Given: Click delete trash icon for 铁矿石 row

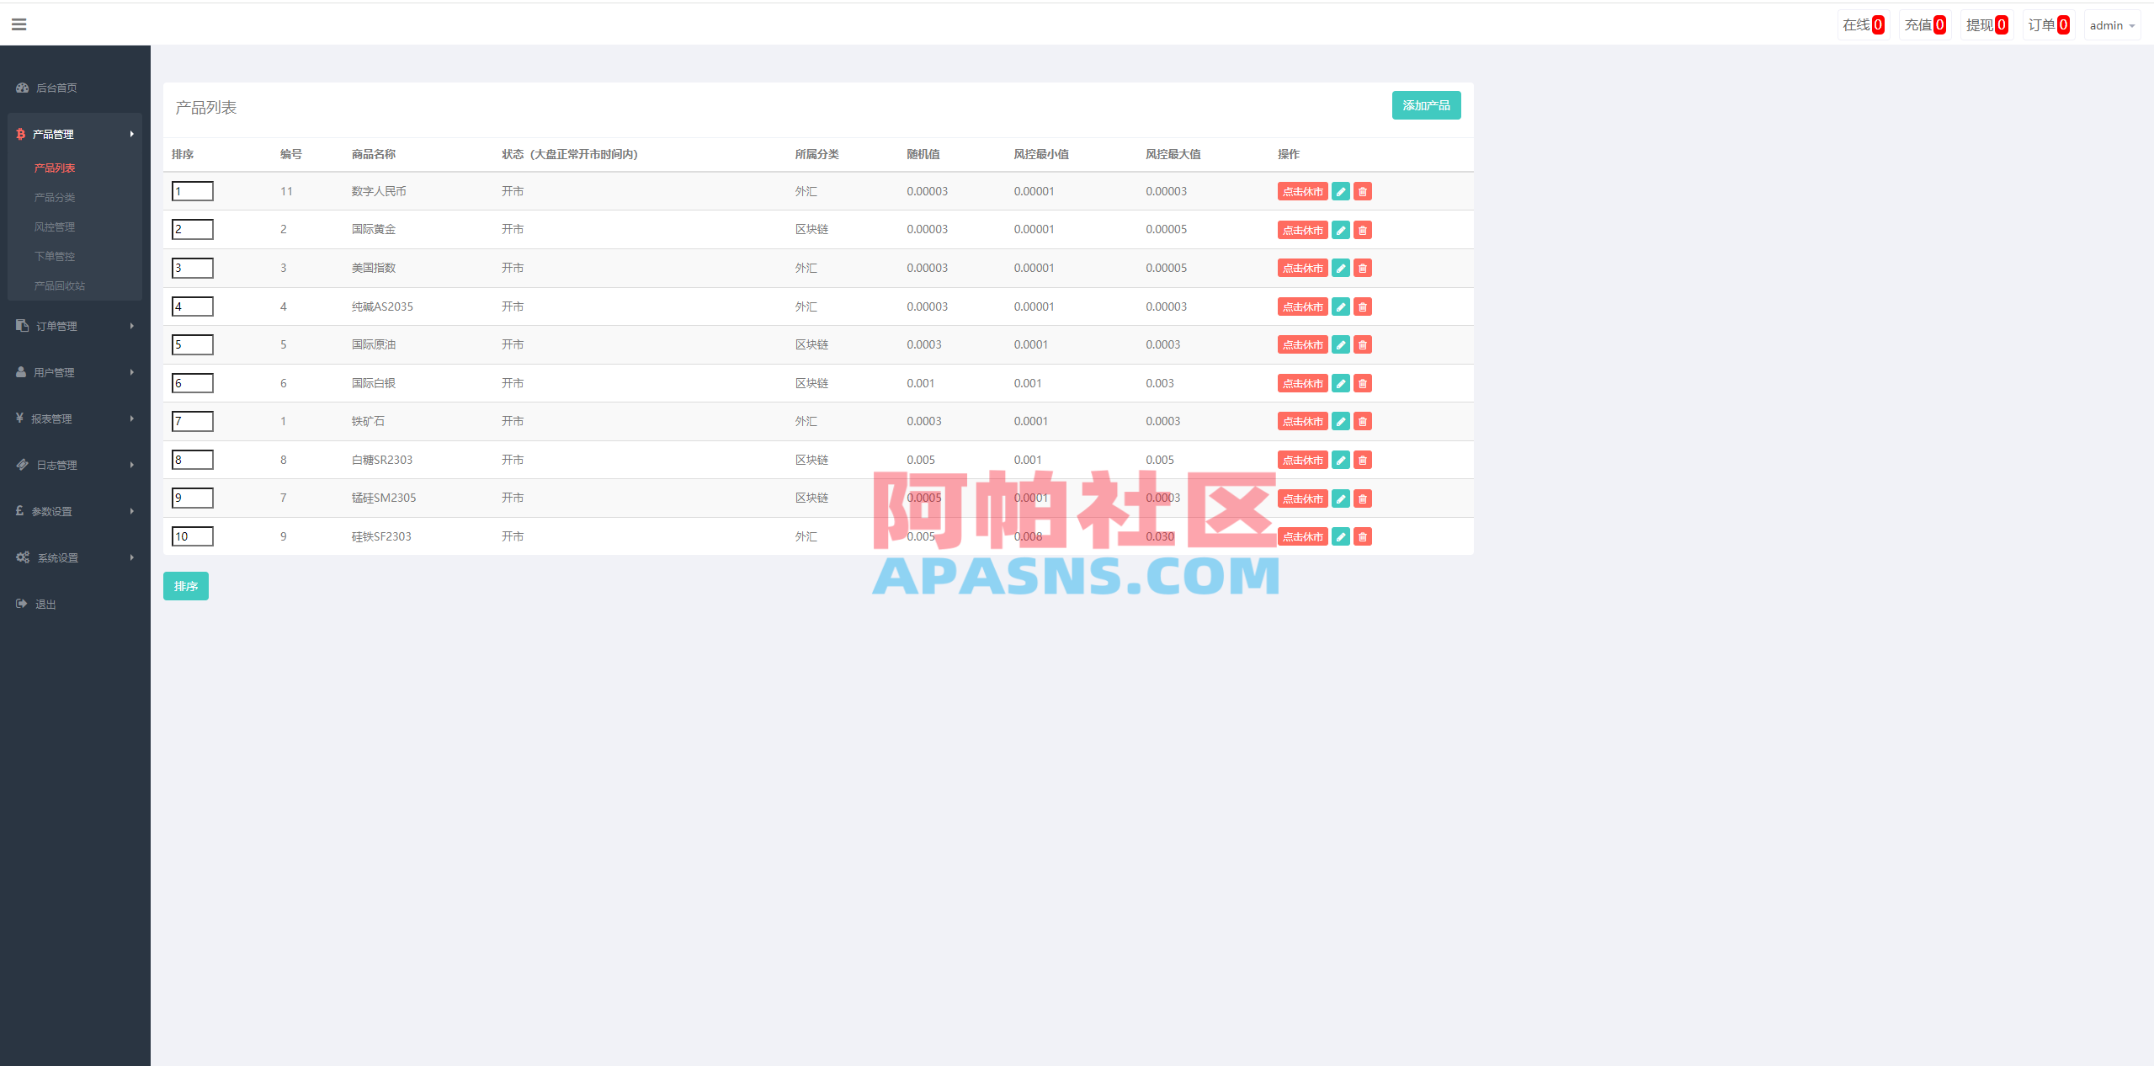Looking at the screenshot, I should [1363, 421].
